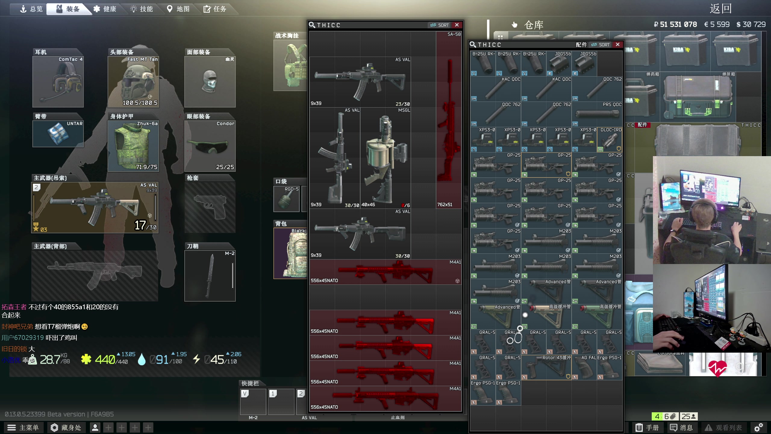771x434 pixels.
Task: Click the 返回 (Back) button
Action: click(x=720, y=8)
